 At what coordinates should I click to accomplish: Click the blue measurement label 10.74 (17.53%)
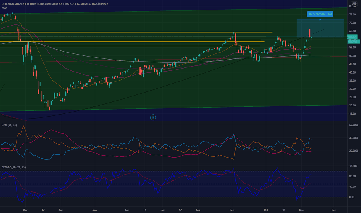pyautogui.click(x=320, y=14)
